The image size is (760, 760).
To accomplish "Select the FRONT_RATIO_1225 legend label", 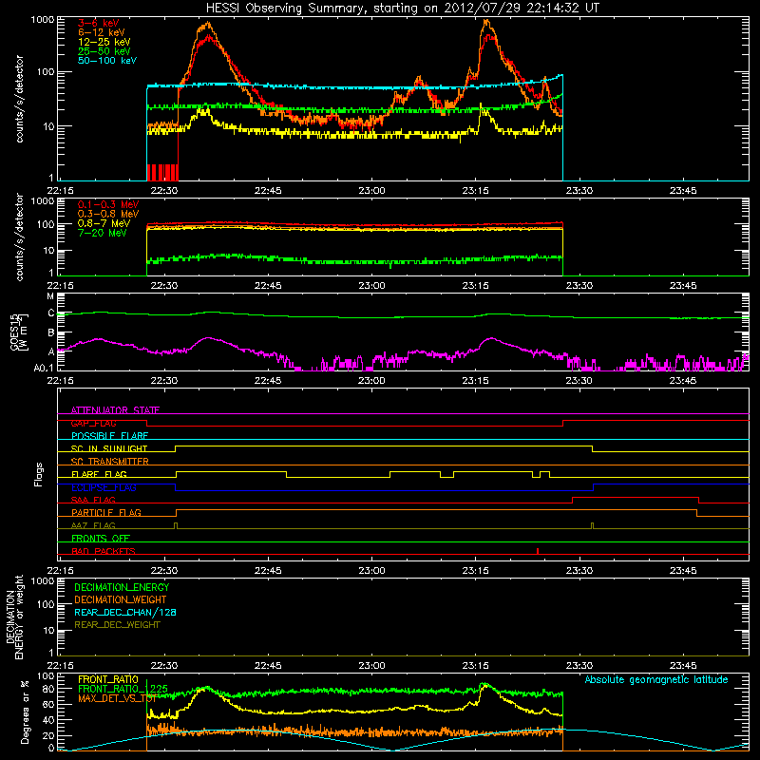I will click(x=123, y=689).
